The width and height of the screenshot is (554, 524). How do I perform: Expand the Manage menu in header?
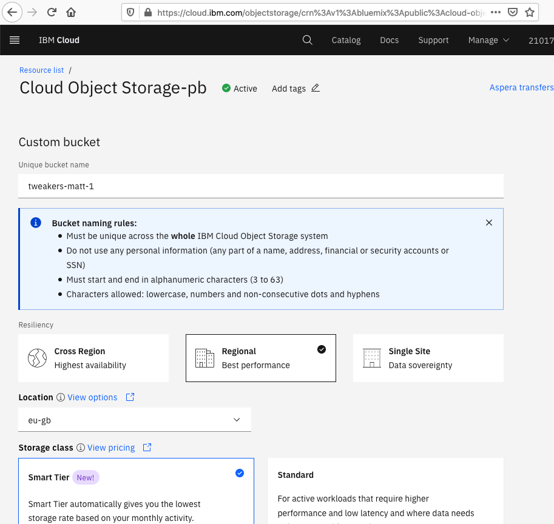pyautogui.click(x=488, y=40)
